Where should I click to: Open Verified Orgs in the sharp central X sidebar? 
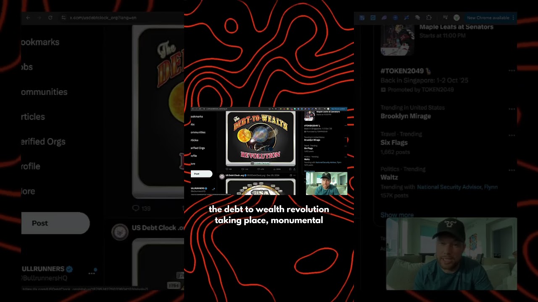click(198, 148)
